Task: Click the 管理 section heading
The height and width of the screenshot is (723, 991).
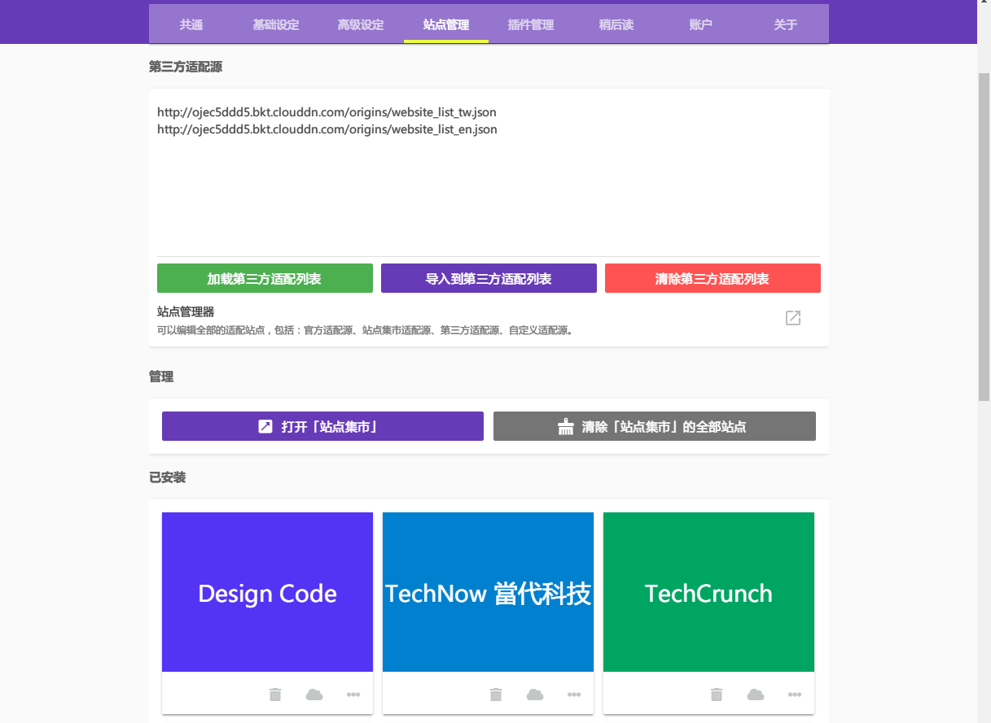Action: coord(161,377)
